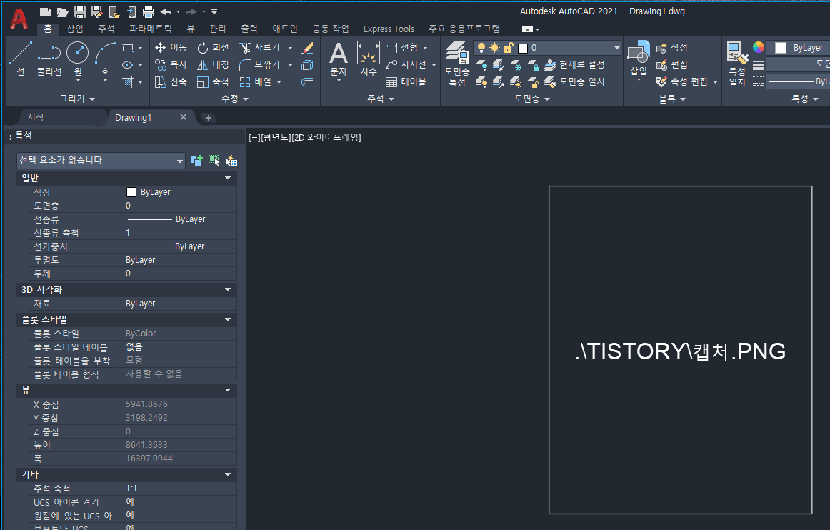Image resolution: width=830 pixels, height=530 pixels.
Task: Collapse the 뷰 section
Action: [228, 391]
